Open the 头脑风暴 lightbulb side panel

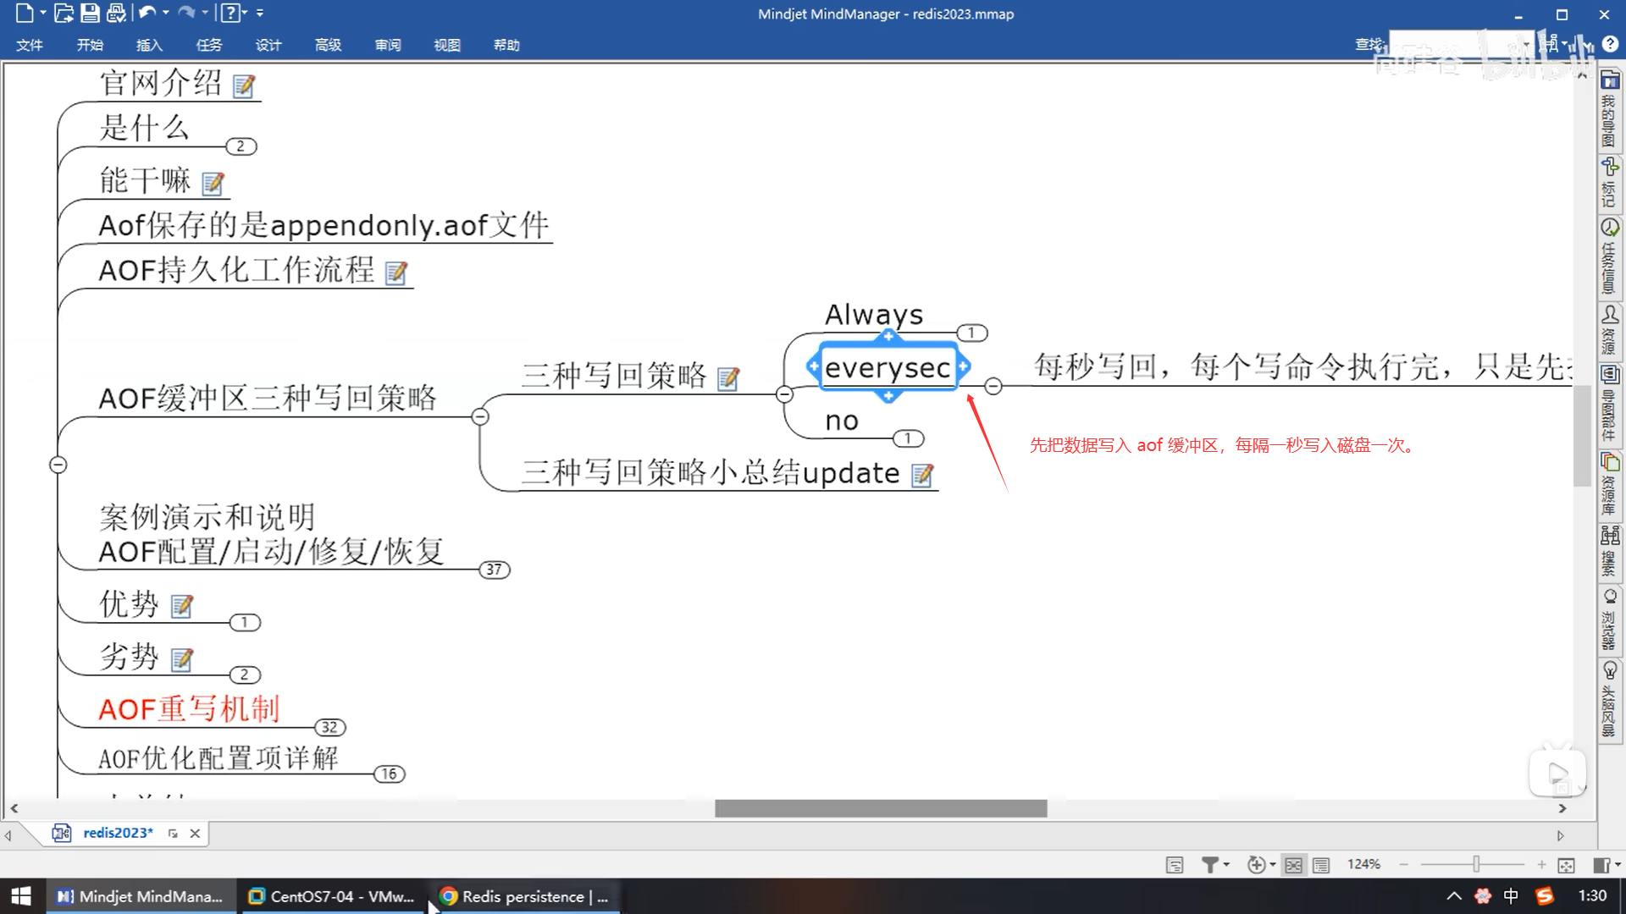coord(1609,670)
